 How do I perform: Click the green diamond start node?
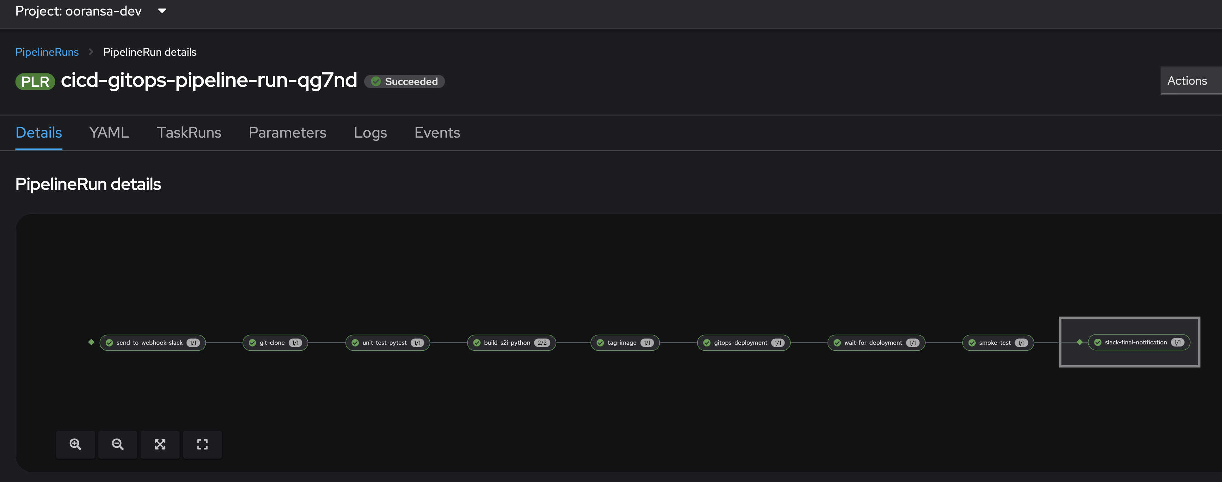(x=91, y=342)
